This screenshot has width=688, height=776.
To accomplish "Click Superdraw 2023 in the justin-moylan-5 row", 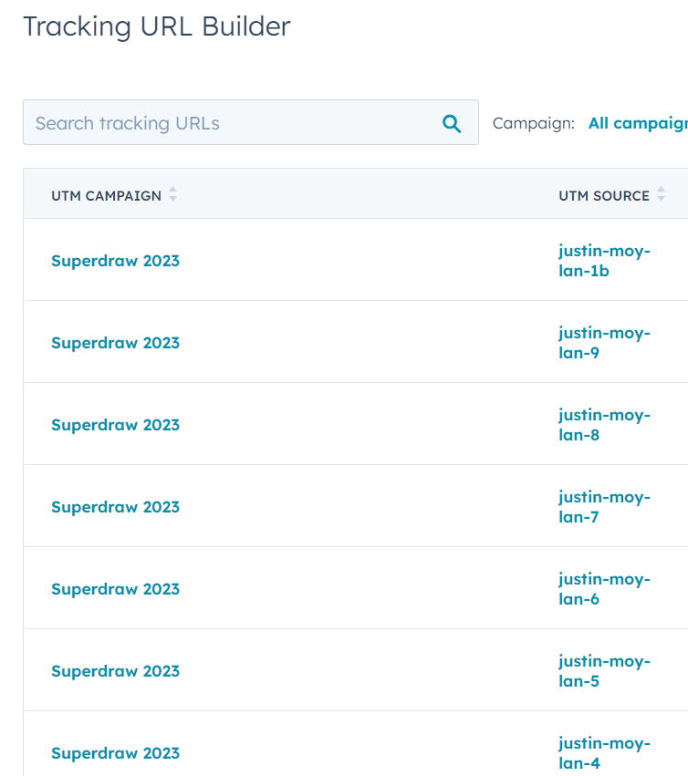I will [115, 671].
